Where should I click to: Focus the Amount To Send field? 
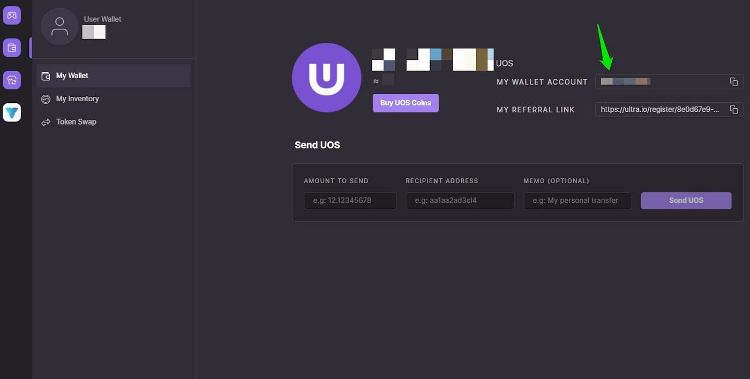[x=350, y=201]
